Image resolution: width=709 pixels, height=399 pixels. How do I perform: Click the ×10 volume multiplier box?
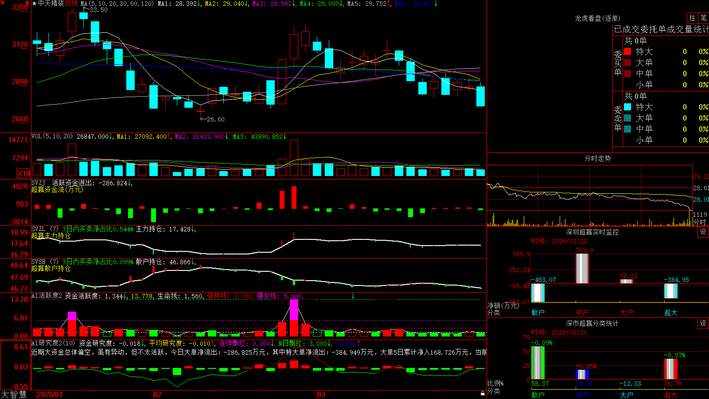(23, 173)
